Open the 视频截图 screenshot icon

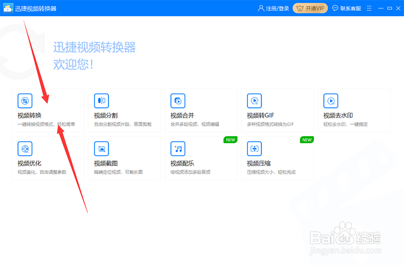(102, 149)
